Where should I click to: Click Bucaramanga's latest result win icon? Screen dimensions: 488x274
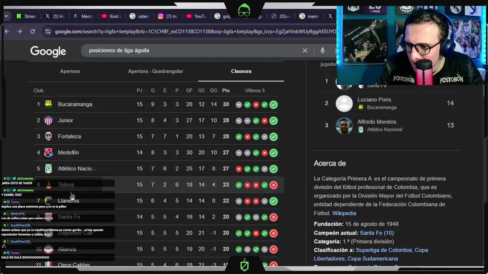[273, 105]
